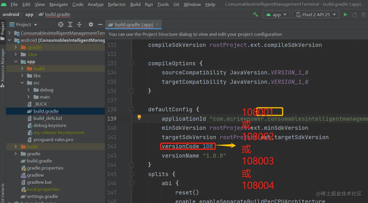
Task: Click the app breadcrumb in navigation bar
Action: tap(29, 14)
